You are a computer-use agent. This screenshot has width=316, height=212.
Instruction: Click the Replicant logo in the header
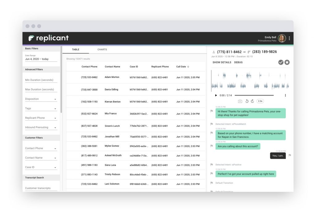(x=48, y=38)
